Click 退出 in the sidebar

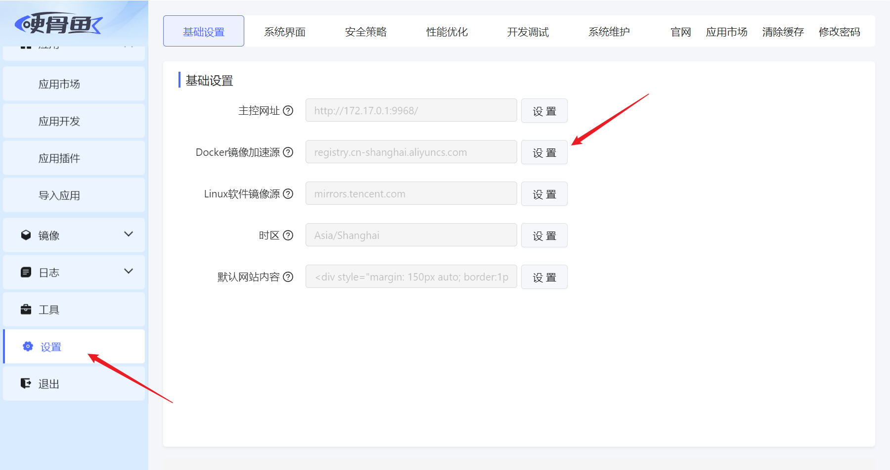[74, 383]
